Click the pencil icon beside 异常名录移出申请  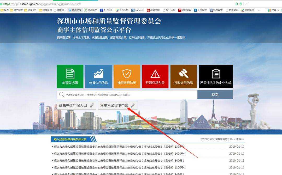tap(133, 105)
